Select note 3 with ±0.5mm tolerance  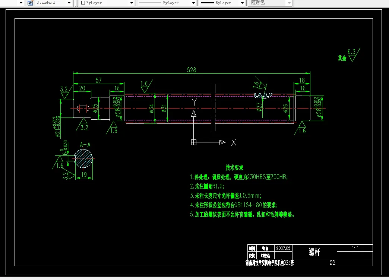point(226,196)
